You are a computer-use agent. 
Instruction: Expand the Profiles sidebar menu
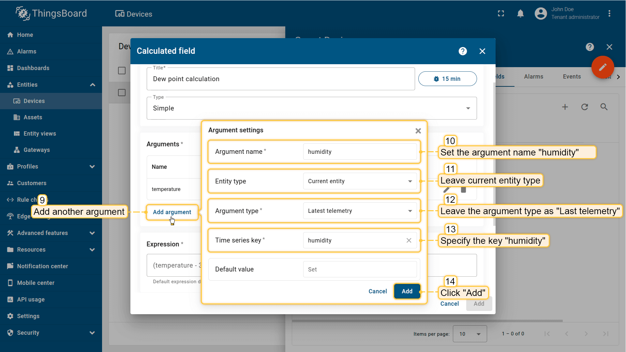click(x=51, y=167)
